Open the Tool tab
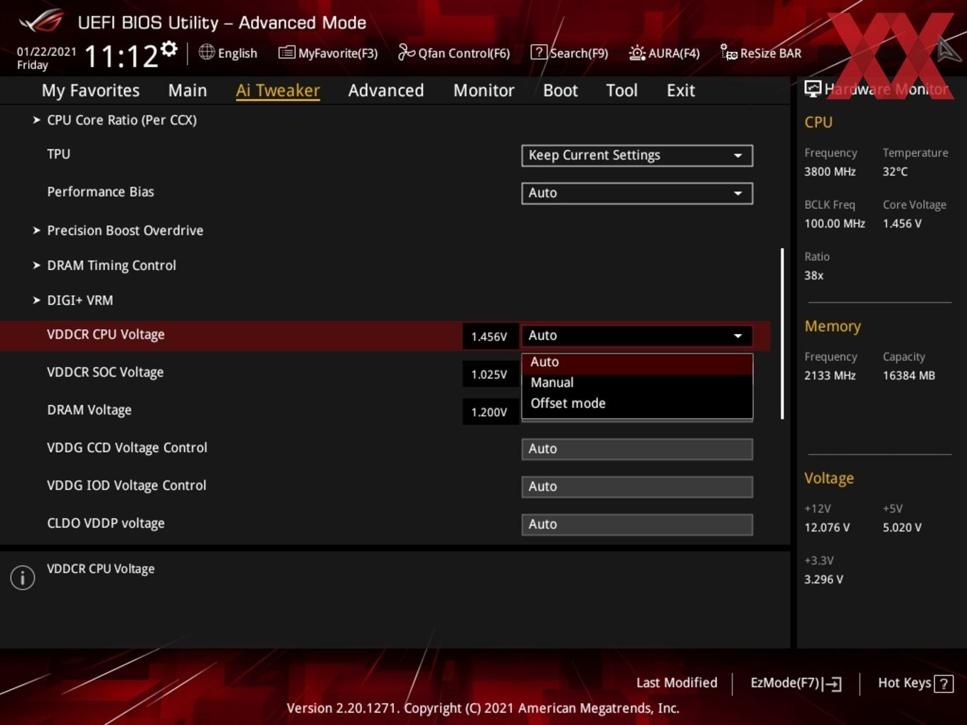Screen dimensions: 967x725 pos(621,90)
